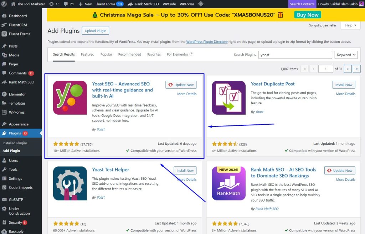Image resolution: width=365 pixels, height=234 pixels.
Task: Open Rank Math SEO sidebar menu
Action: tap(21, 82)
